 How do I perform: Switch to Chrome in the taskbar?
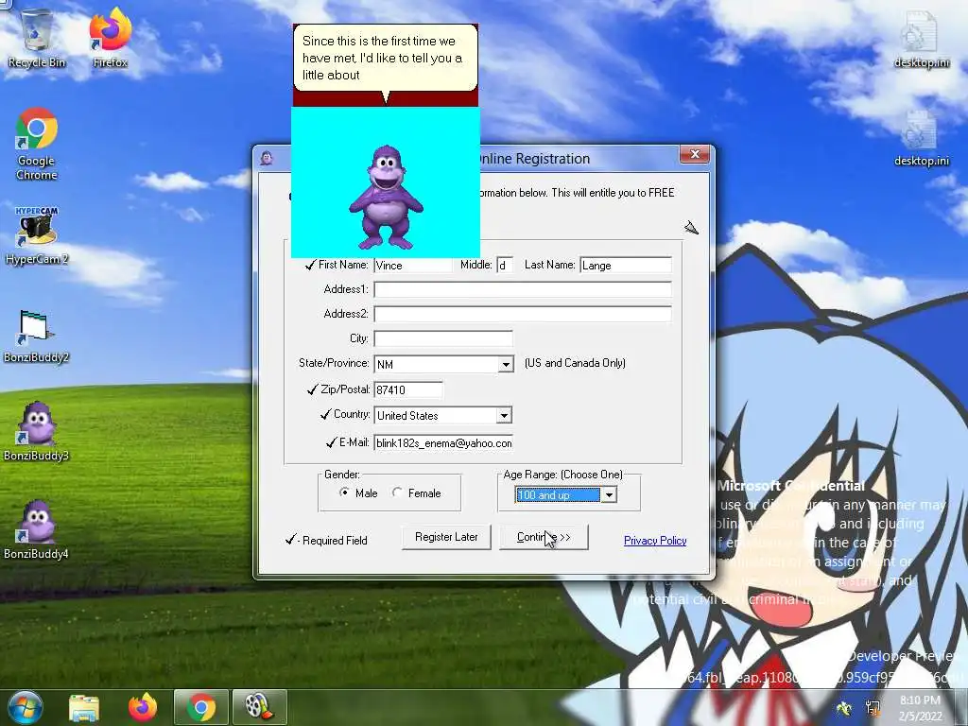(201, 707)
